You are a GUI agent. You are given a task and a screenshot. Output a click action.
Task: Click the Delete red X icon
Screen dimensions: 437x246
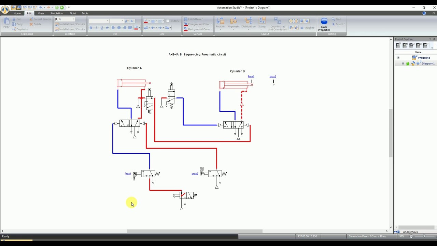(31, 24)
